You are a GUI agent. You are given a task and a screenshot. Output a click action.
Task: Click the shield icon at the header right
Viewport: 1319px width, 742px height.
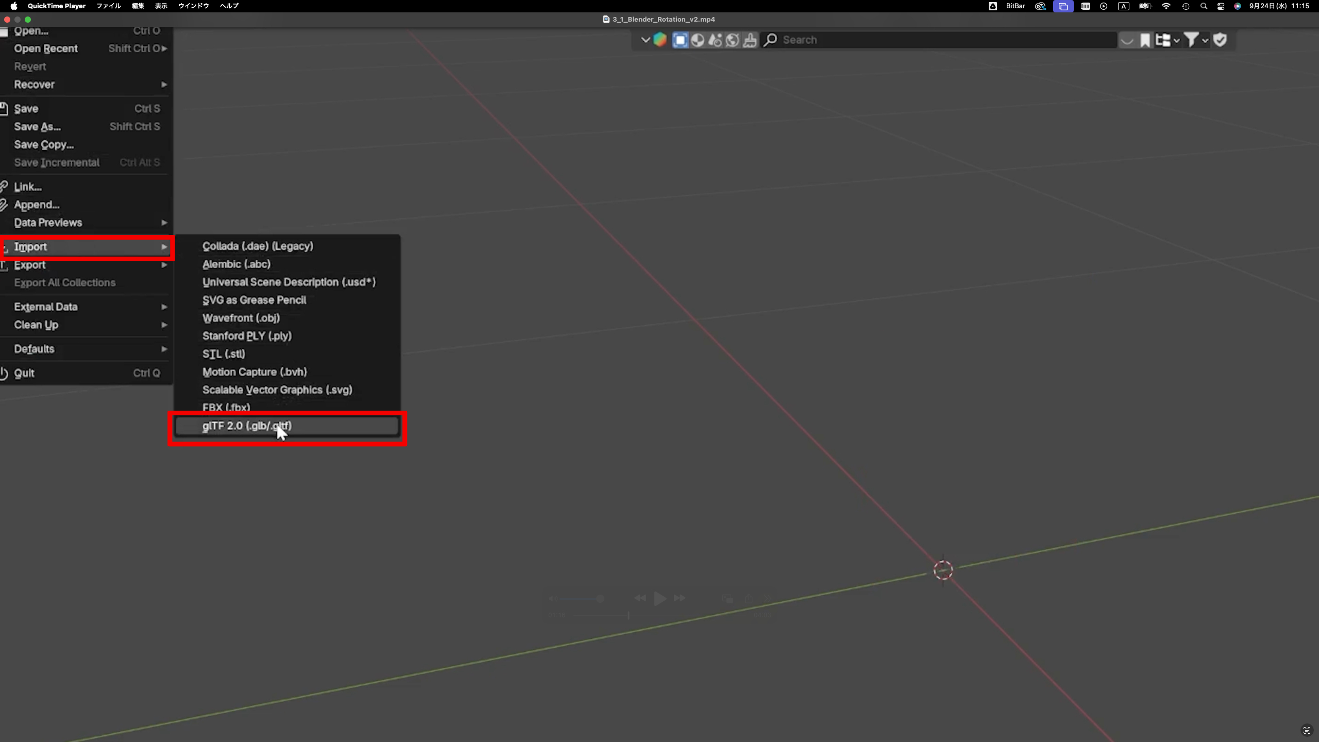pos(1220,40)
